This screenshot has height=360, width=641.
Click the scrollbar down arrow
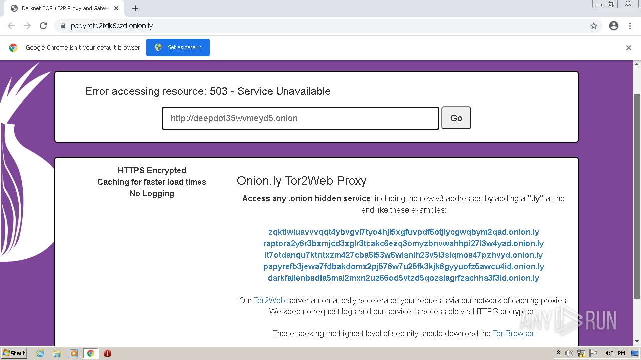pyautogui.click(x=637, y=342)
